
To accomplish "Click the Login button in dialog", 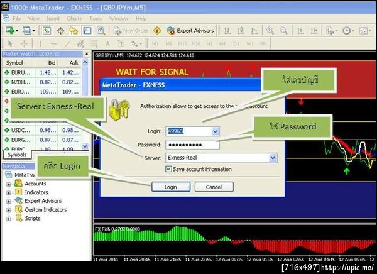I will coord(171,187).
